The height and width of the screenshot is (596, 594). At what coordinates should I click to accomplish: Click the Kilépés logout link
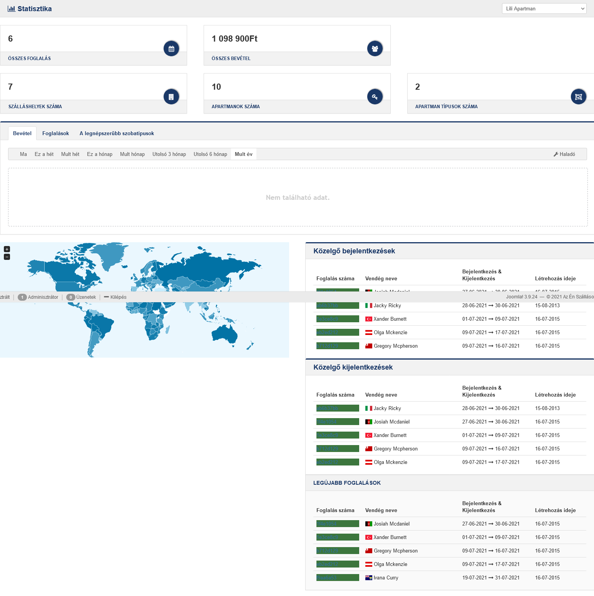click(115, 297)
